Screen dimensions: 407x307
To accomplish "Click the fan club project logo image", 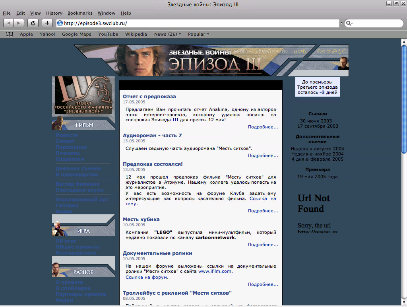I will tap(83, 95).
